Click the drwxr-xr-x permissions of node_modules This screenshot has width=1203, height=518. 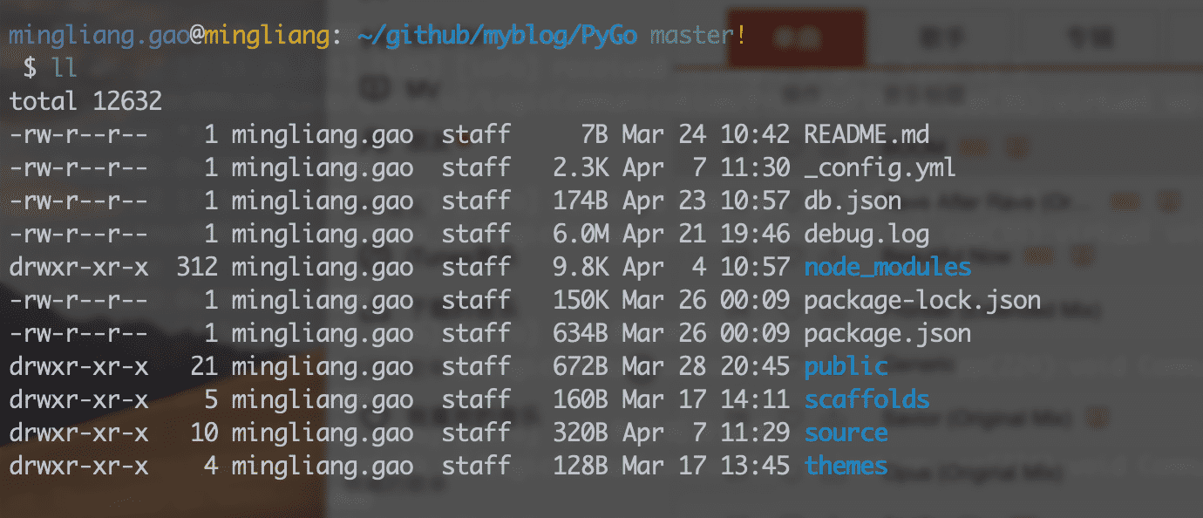click(x=78, y=267)
